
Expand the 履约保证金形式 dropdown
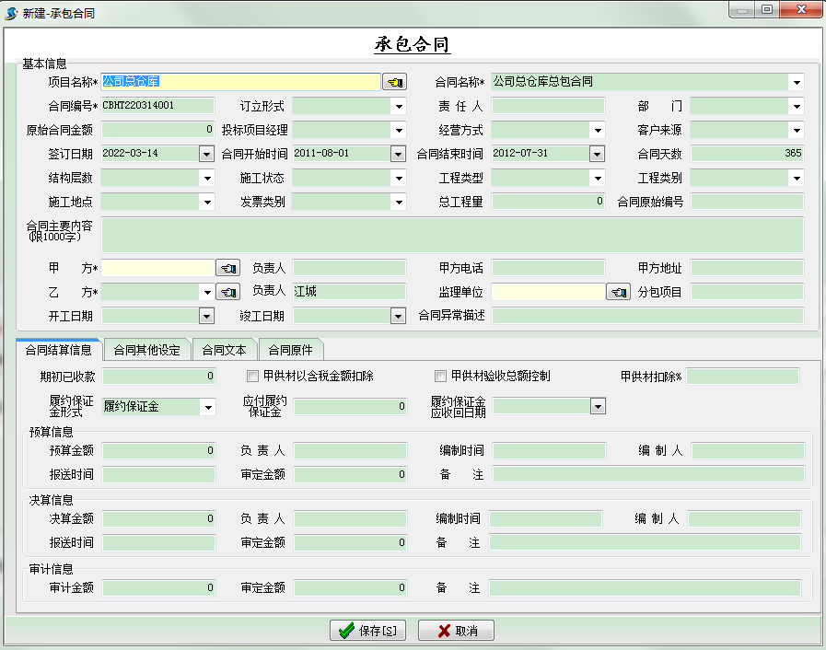point(206,406)
